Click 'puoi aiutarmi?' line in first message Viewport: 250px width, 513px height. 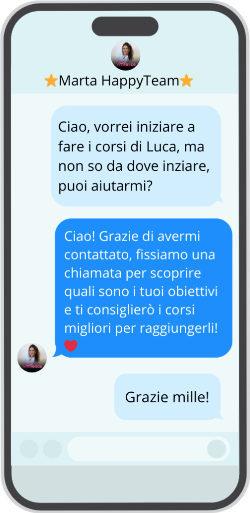(x=106, y=187)
